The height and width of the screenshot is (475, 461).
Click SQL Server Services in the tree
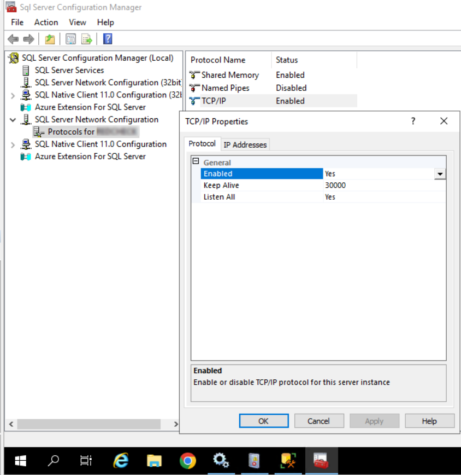coord(69,70)
